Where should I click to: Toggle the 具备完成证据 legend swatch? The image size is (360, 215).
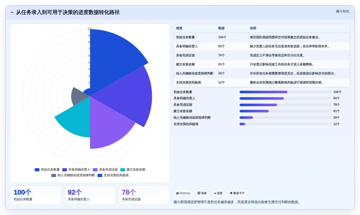95,170
